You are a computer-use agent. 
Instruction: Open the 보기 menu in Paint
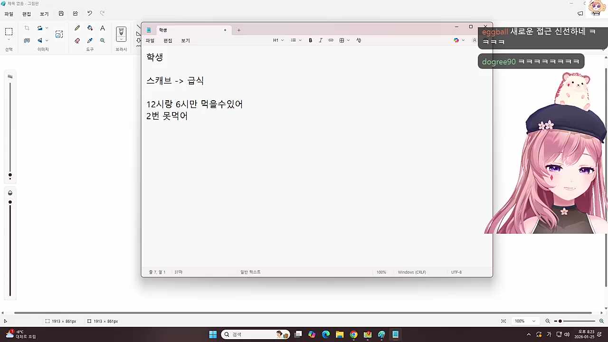pyautogui.click(x=44, y=14)
